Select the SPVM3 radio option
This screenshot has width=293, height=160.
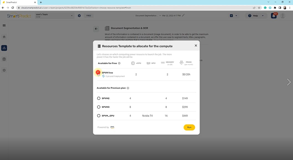coord(99,107)
